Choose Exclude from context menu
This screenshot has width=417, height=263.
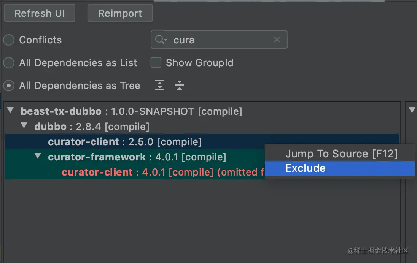pyautogui.click(x=306, y=168)
